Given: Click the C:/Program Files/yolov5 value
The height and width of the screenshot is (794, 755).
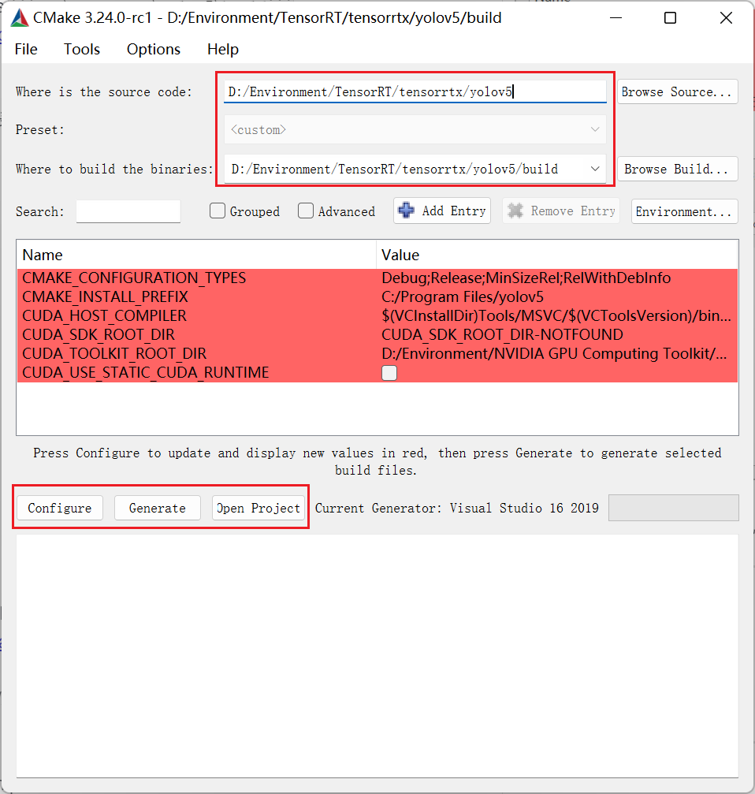Looking at the screenshot, I should pyautogui.click(x=463, y=296).
